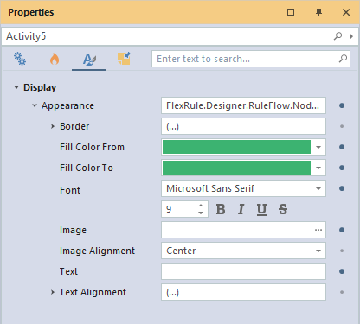Maximize the Properties panel
The image size is (360, 324).
point(291,12)
